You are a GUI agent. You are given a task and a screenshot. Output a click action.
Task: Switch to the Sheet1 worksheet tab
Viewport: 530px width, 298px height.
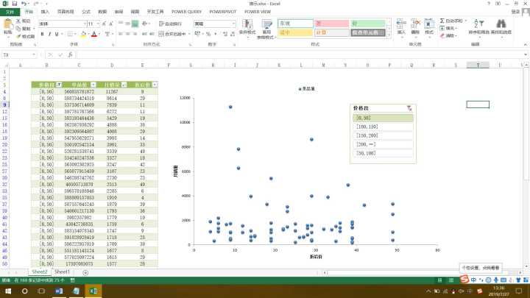point(63,272)
